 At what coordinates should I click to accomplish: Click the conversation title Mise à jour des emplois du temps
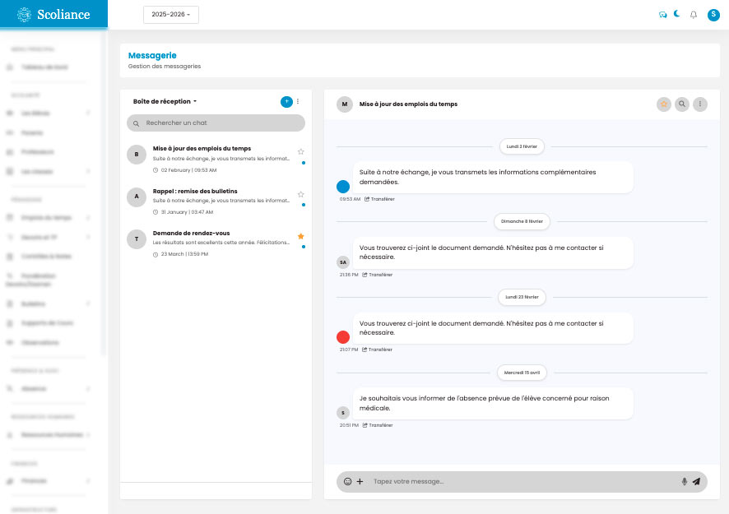click(x=408, y=104)
